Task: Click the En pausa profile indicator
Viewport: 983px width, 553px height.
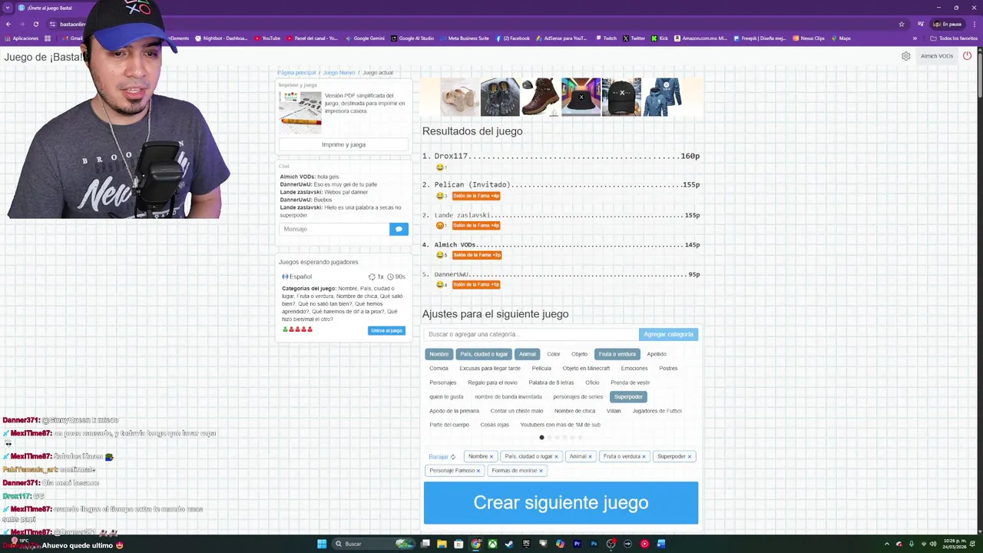Action: click(x=948, y=24)
